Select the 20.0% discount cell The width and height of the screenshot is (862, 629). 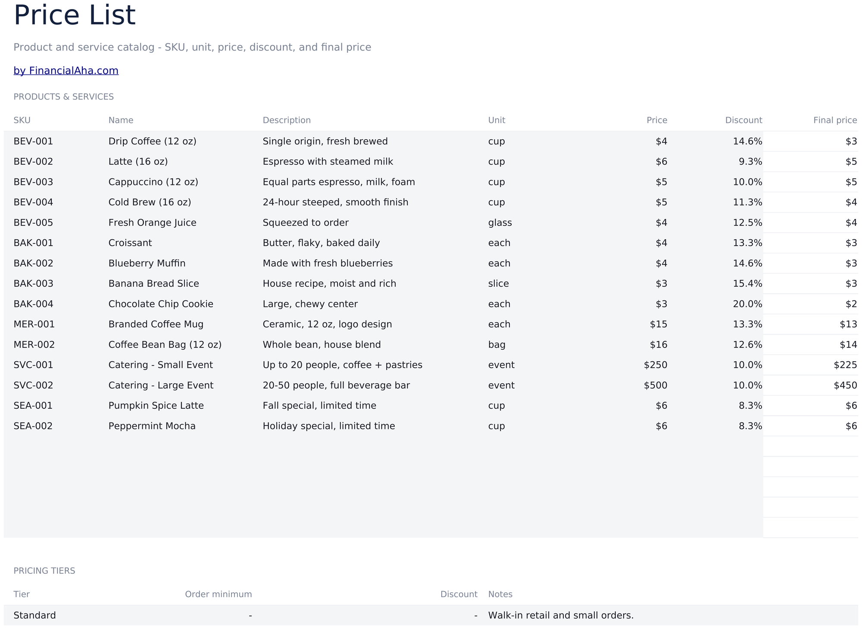[748, 304]
